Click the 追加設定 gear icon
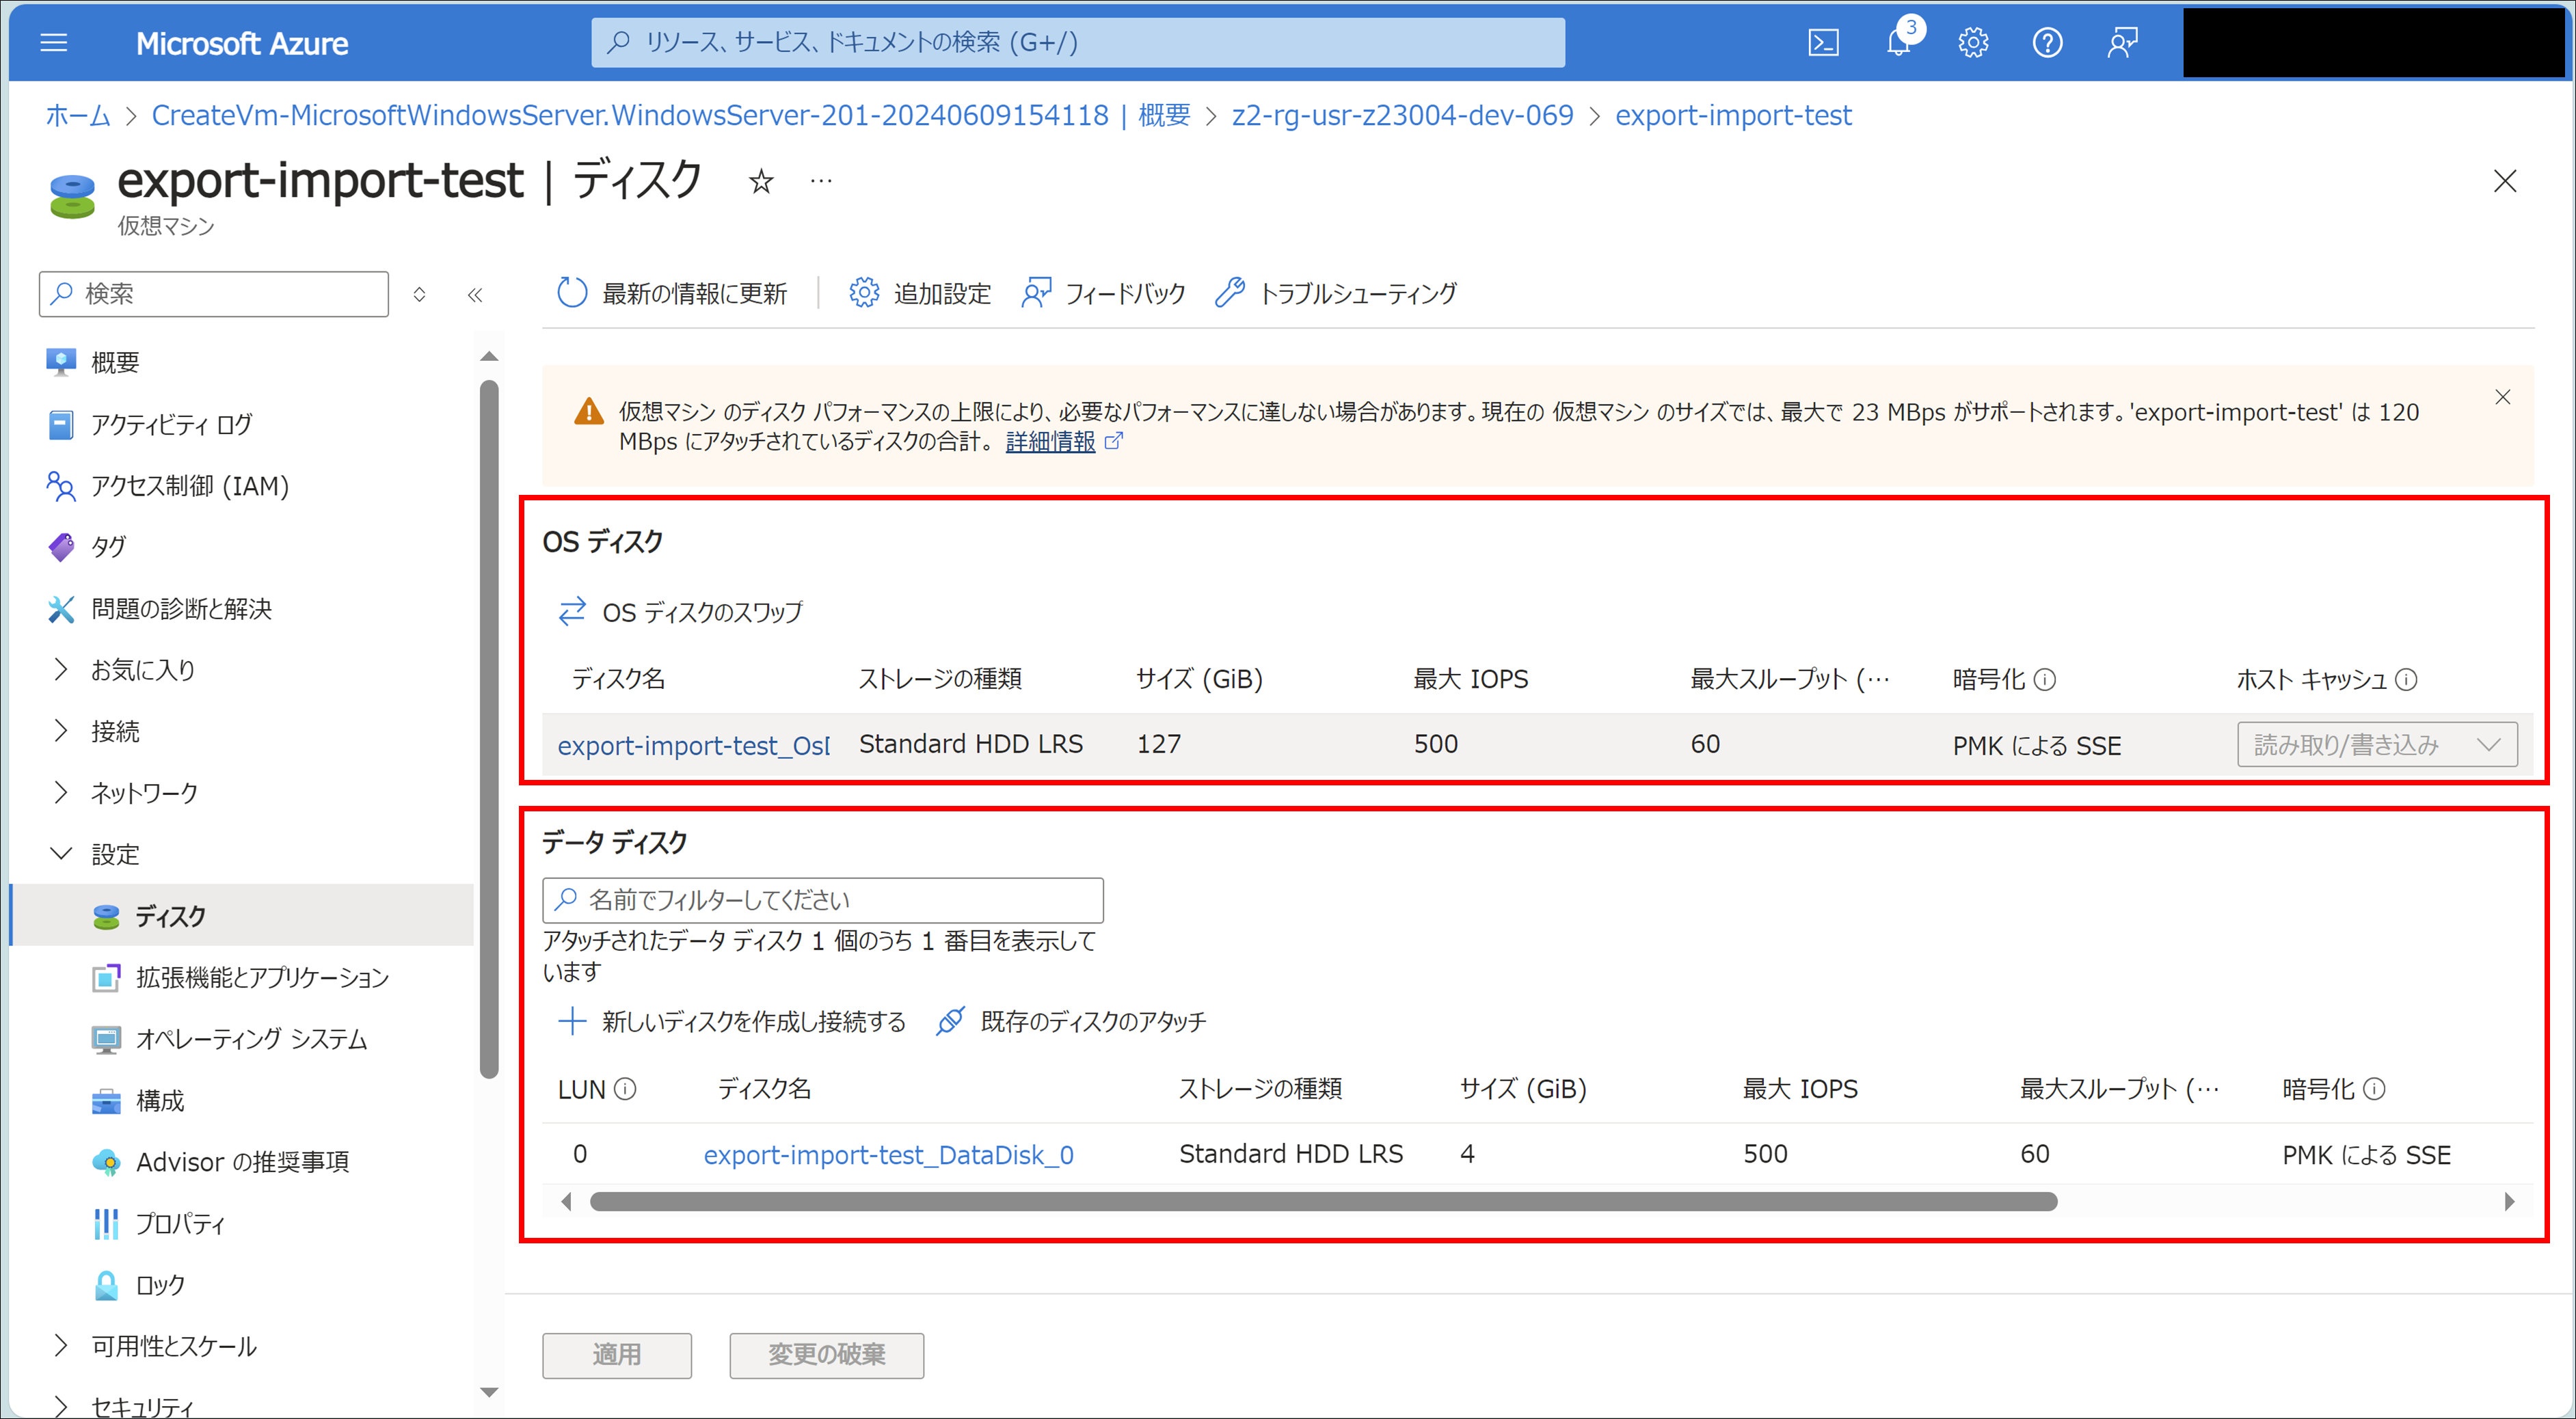 click(864, 293)
